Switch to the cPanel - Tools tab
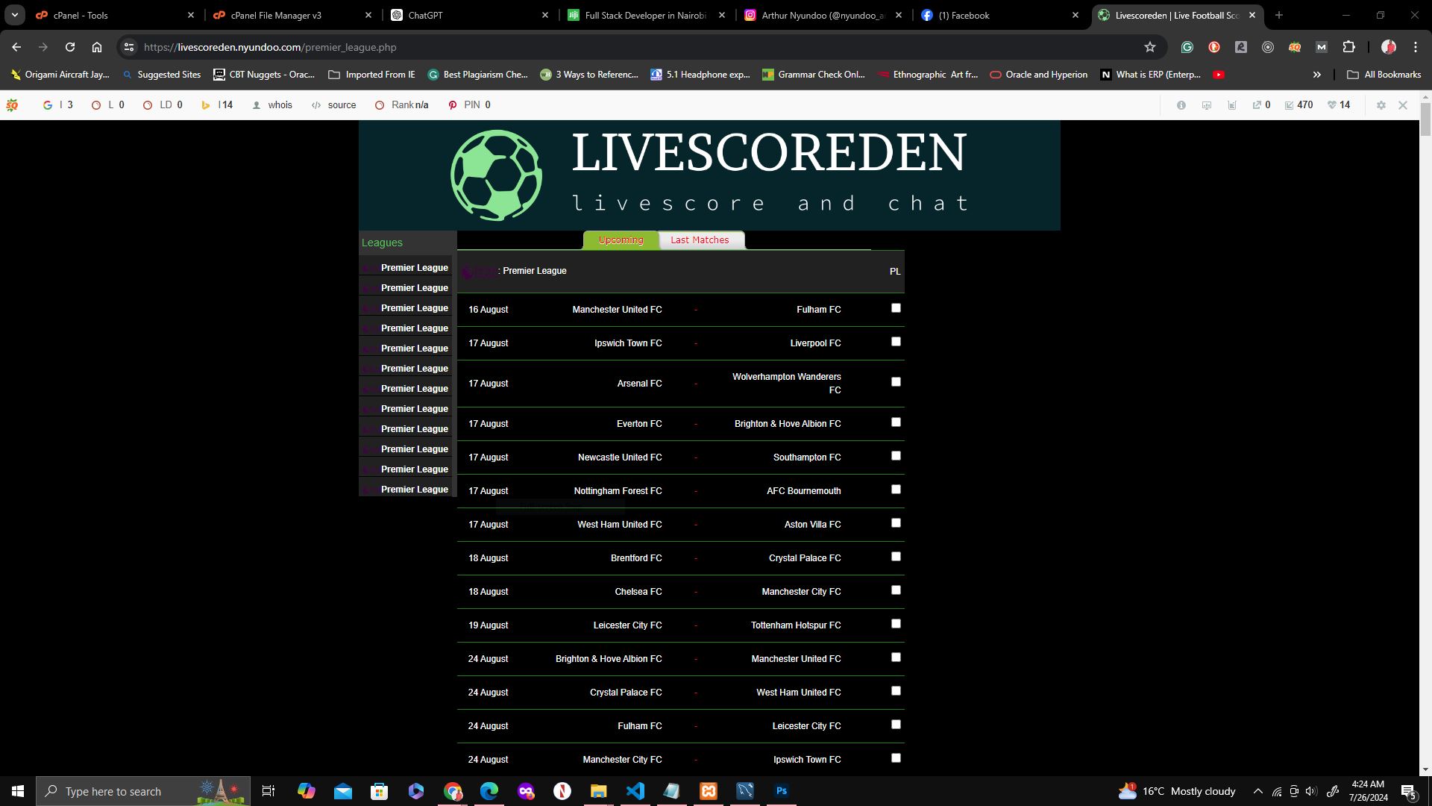This screenshot has height=806, width=1432. click(116, 15)
